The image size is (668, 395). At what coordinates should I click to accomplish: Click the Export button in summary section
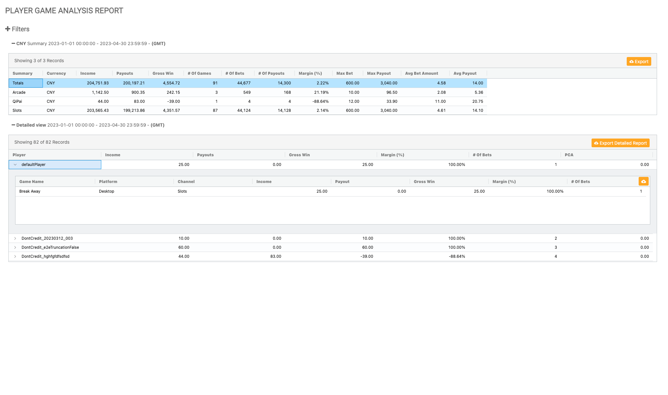pos(639,62)
